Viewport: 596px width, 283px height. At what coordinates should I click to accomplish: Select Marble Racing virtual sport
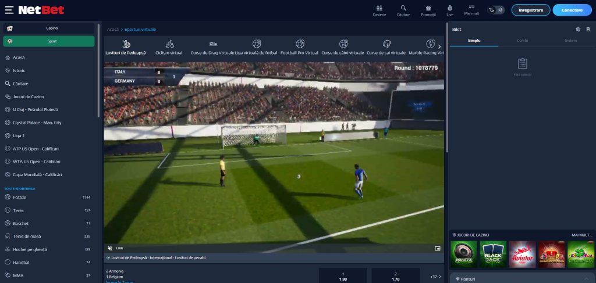pos(426,48)
